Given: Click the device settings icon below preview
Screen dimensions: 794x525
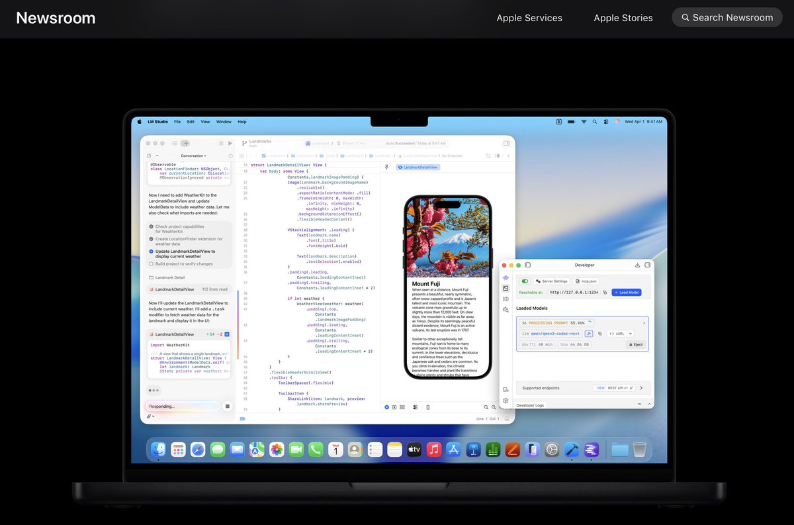Looking at the screenshot, I should (x=416, y=407).
